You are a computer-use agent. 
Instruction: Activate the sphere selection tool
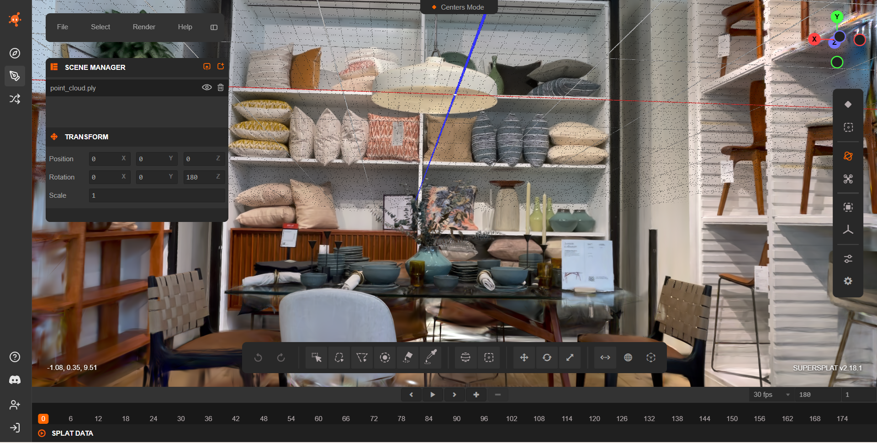(465, 358)
